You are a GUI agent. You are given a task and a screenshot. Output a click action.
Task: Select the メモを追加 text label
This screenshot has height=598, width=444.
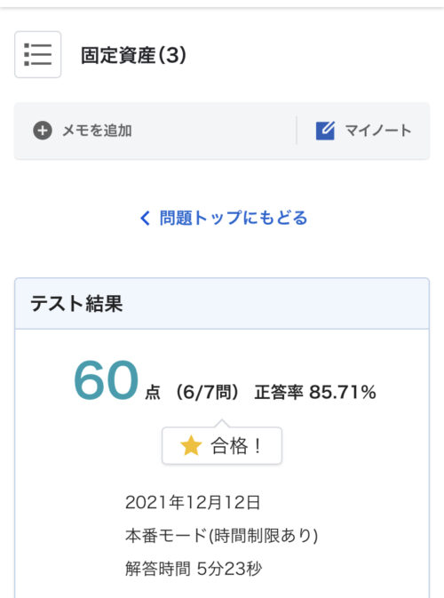[x=97, y=131]
